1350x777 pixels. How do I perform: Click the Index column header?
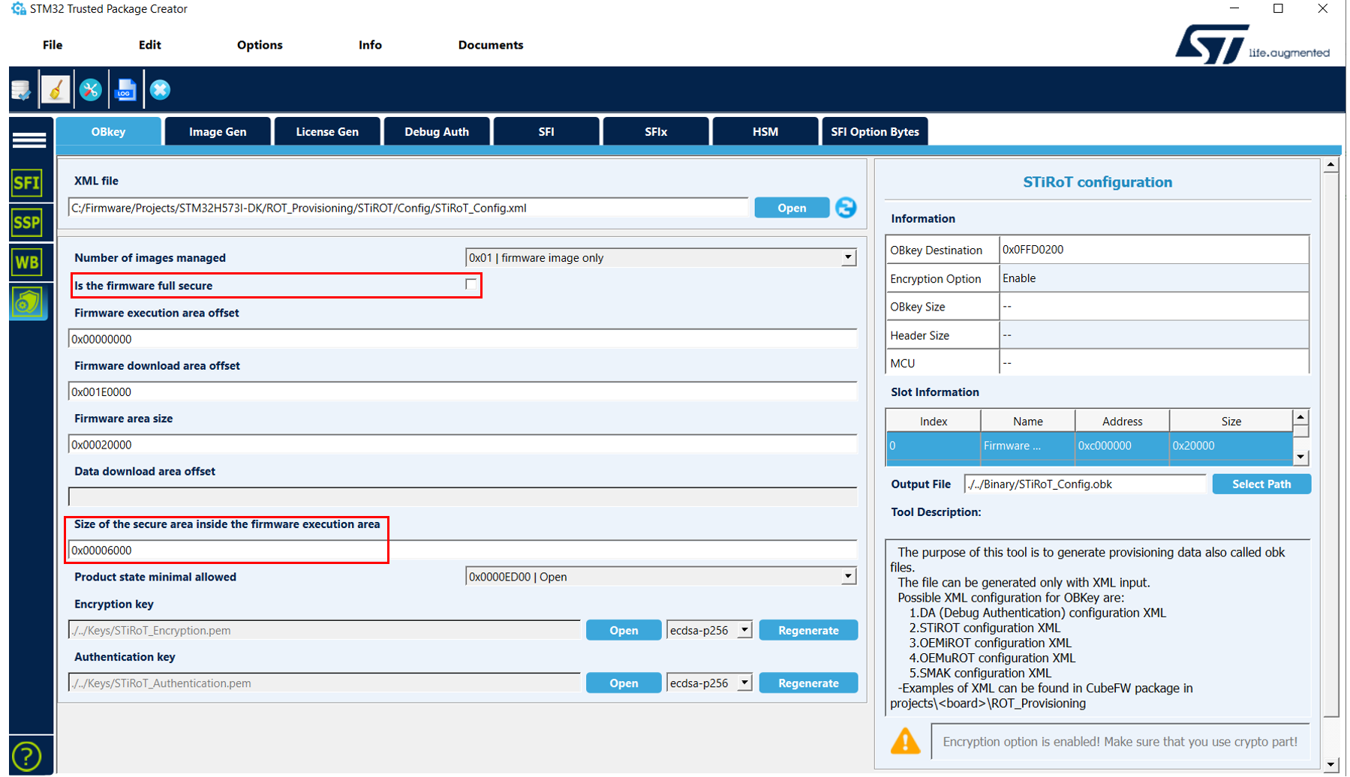tap(933, 421)
